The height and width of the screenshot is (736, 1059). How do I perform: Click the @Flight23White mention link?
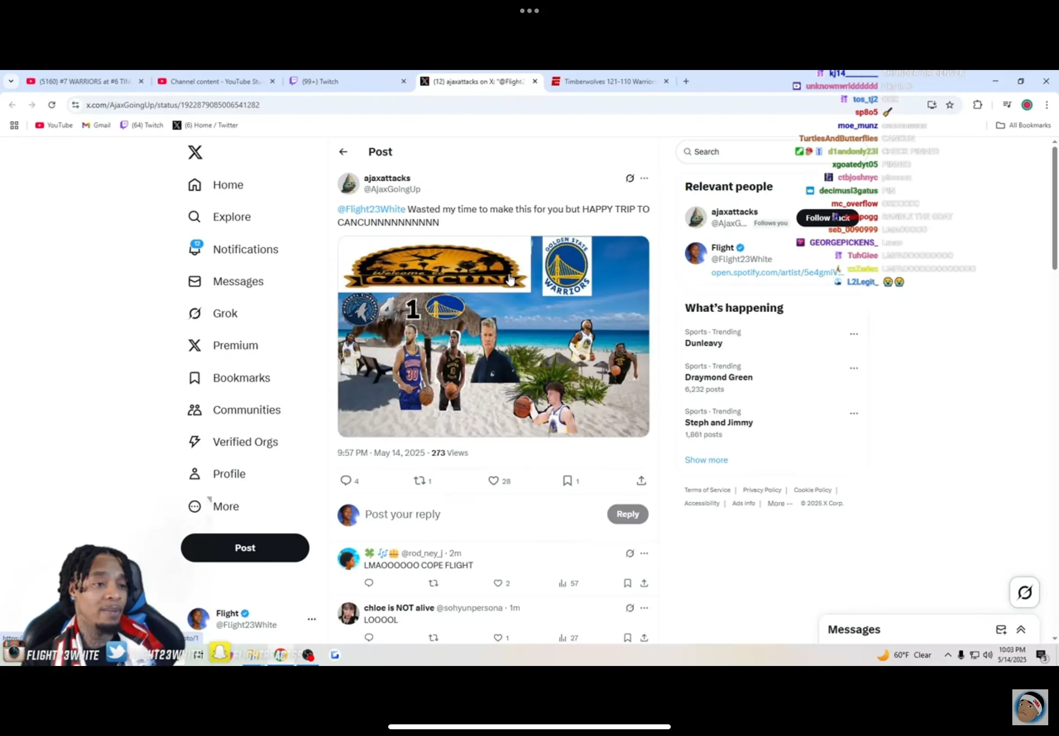(x=371, y=209)
